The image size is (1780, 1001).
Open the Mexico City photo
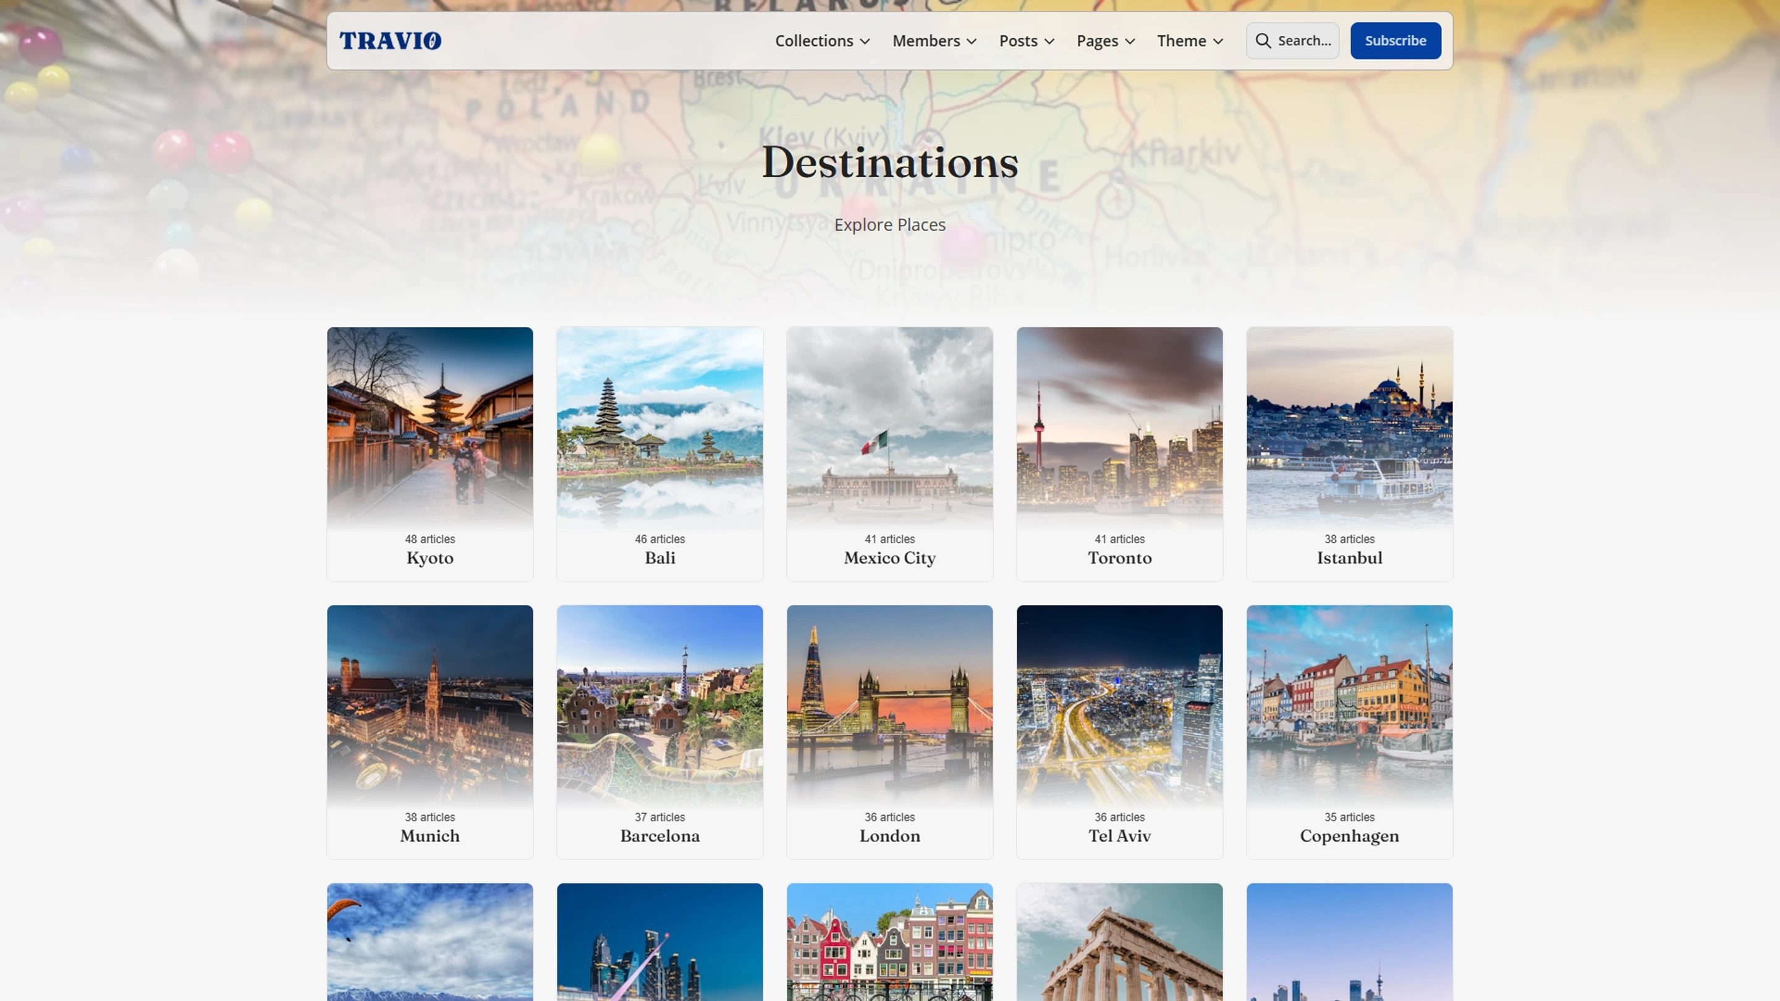coord(890,428)
